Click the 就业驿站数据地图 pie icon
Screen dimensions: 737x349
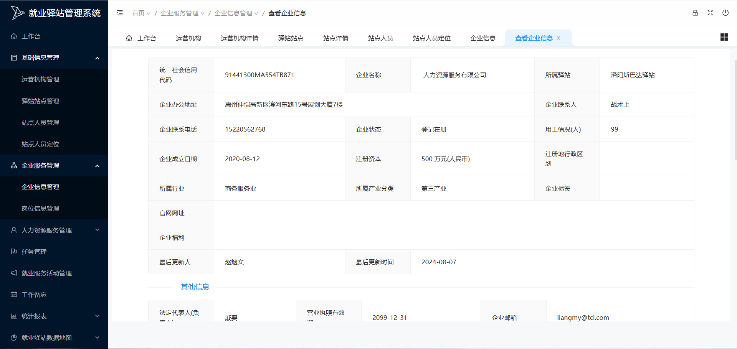coord(14,337)
